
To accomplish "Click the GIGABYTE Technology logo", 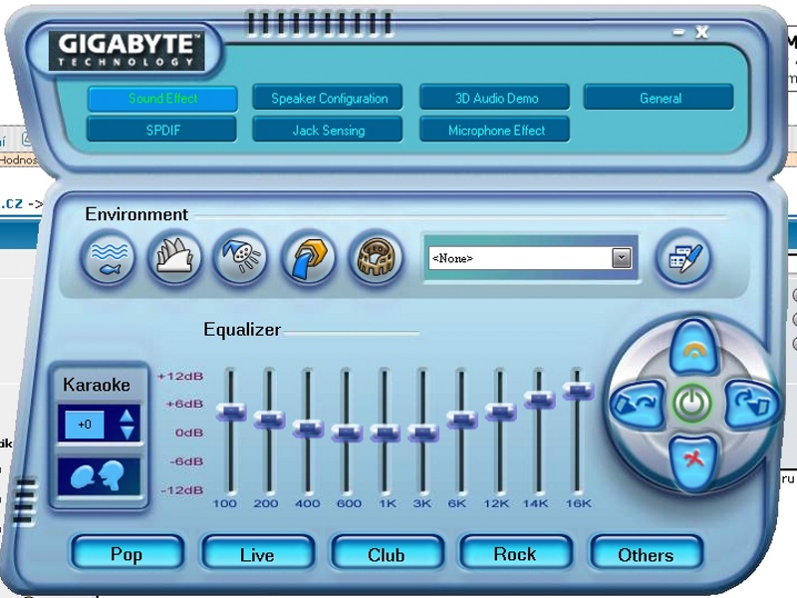I will [x=127, y=52].
